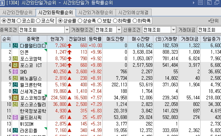This screenshot has width=221, height=136.
Task: Open the 시간외예상체결 tab
Action: (x=133, y=13)
